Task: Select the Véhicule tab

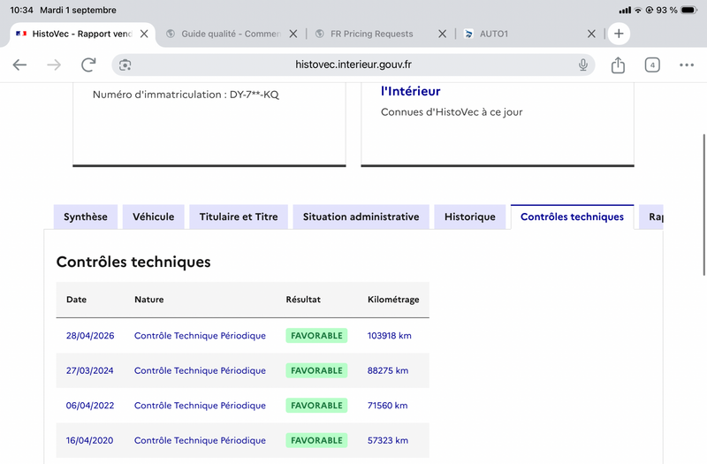Action: coord(153,217)
